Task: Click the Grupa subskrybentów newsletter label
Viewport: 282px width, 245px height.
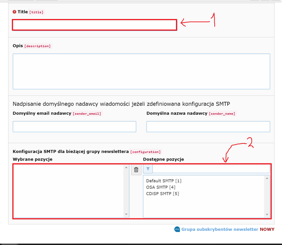Action: [220, 229]
